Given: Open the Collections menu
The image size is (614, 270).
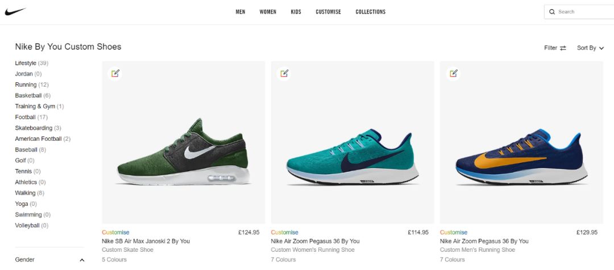Looking at the screenshot, I should tap(371, 12).
